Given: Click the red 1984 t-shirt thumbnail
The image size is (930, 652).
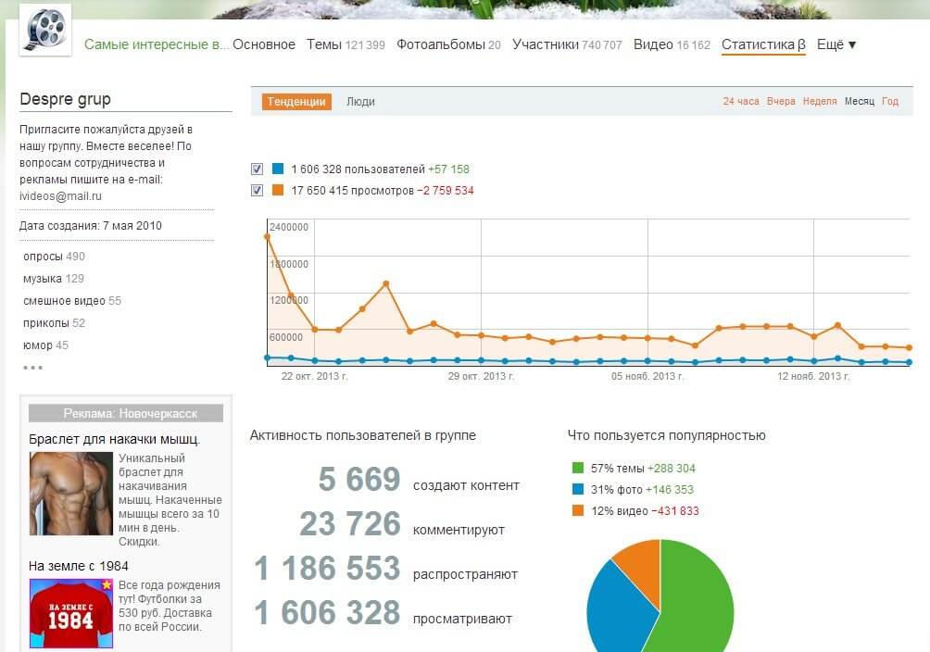Looking at the screenshot, I should [x=71, y=613].
